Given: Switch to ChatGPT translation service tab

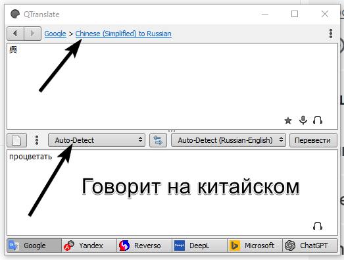Looking at the screenshot, I should tap(310, 246).
